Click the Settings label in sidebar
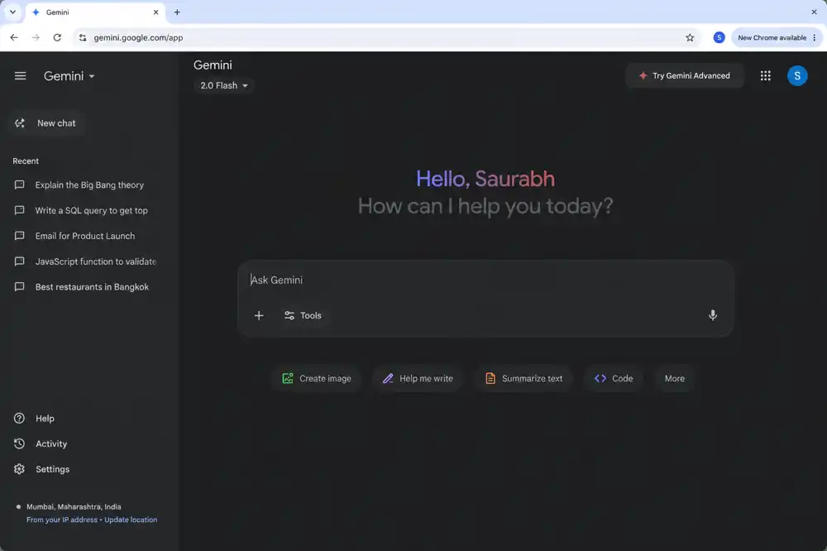 tap(53, 469)
